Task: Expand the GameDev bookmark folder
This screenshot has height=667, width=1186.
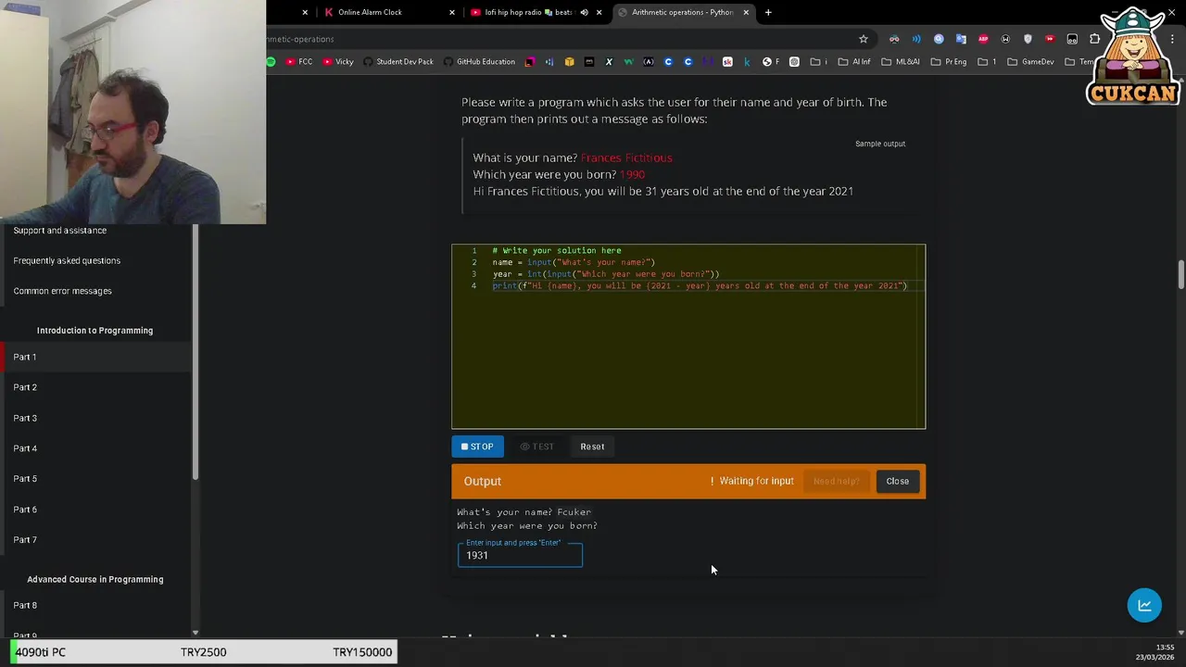Action: tap(1030, 62)
